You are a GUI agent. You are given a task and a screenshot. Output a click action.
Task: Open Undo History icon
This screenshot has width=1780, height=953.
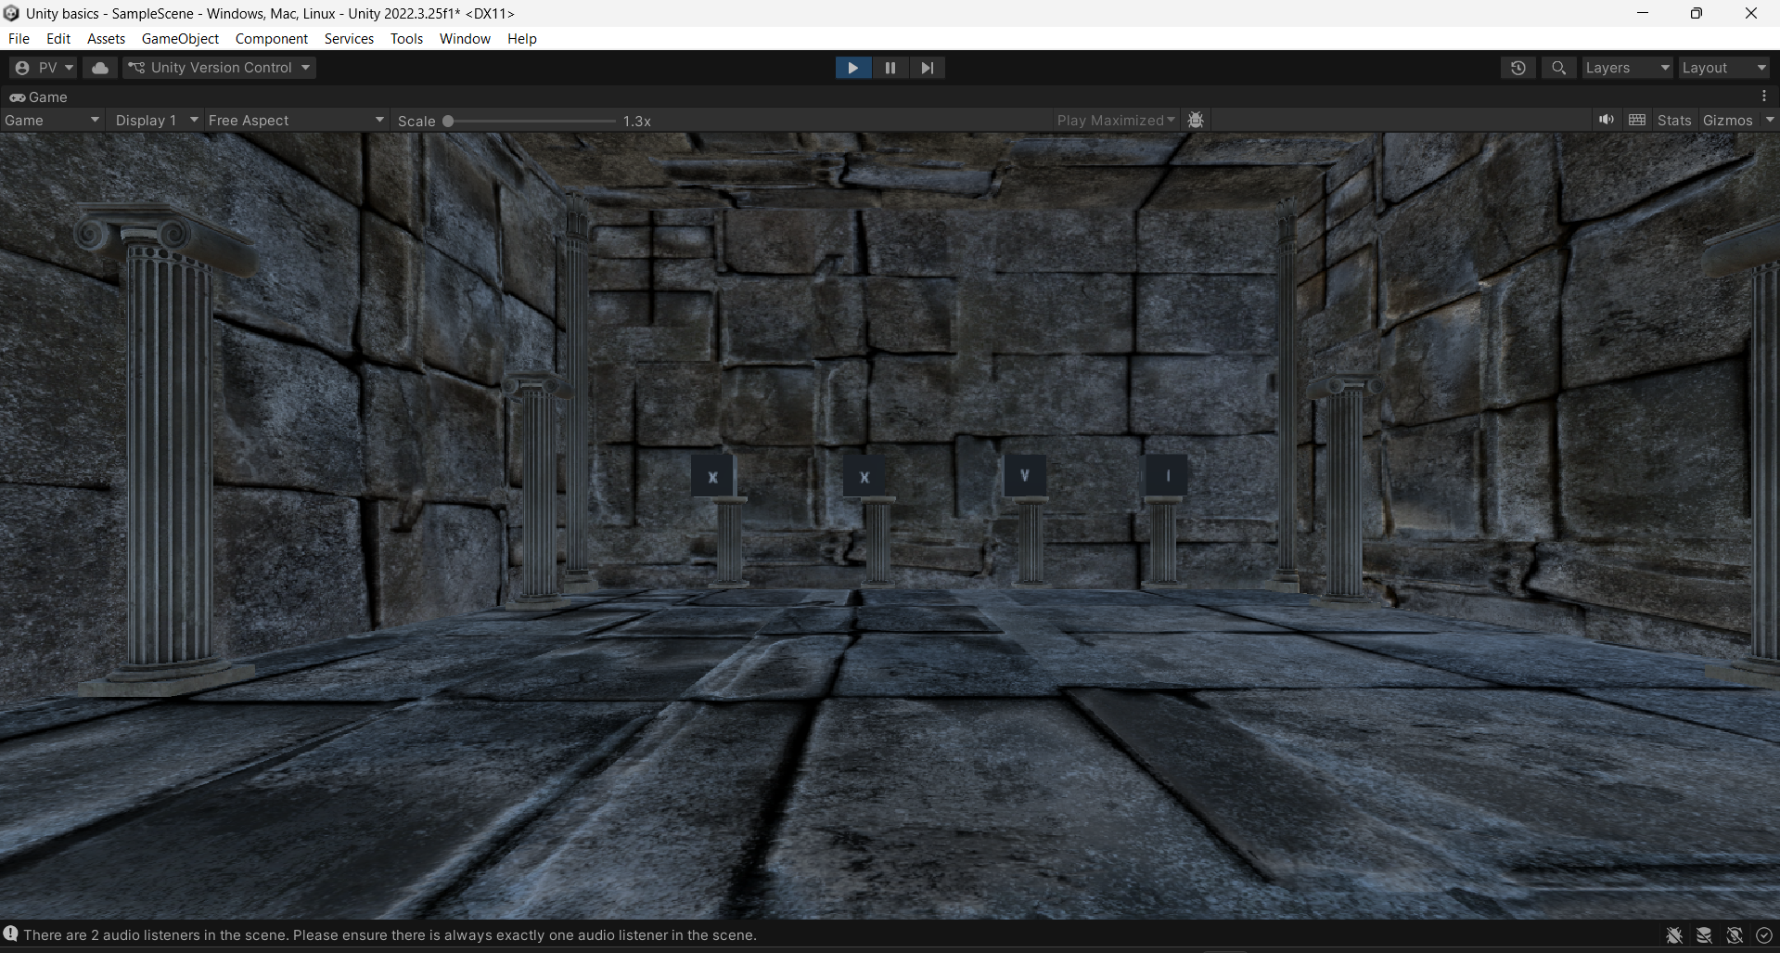pyautogui.click(x=1517, y=68)
